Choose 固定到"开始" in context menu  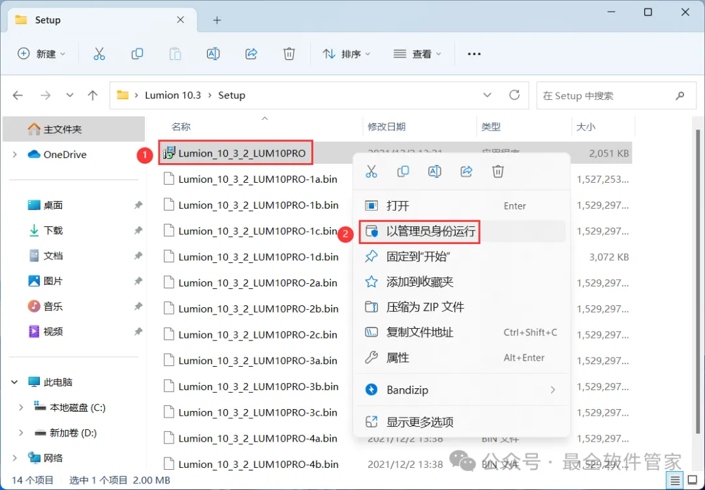(462, 256)
